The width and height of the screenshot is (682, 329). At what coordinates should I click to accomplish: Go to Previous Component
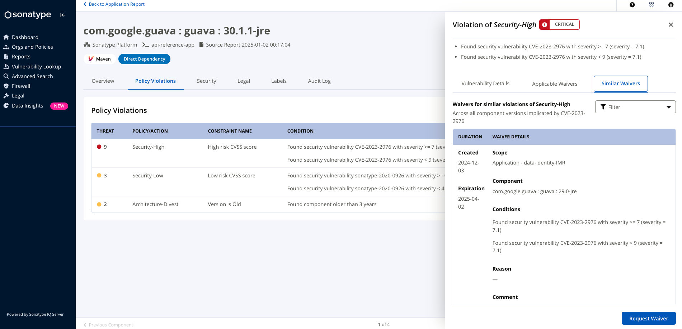[108, 325]
